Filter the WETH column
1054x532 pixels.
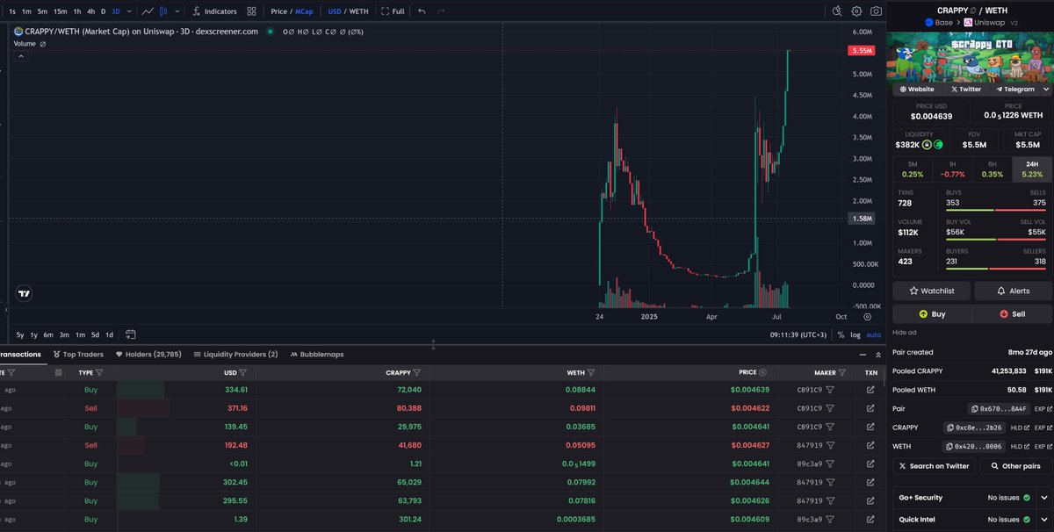pyautogui.click(x=591, y=372)
